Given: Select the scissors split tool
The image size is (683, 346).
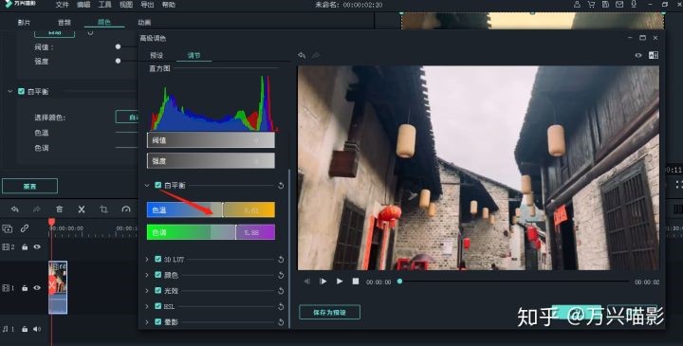Looking at the screenshot, I should (x=82, y=209).
